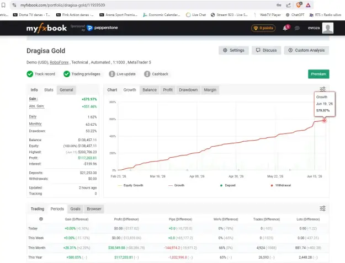
Task: Click the red growth data point on chart
Action: pos(325,120)
